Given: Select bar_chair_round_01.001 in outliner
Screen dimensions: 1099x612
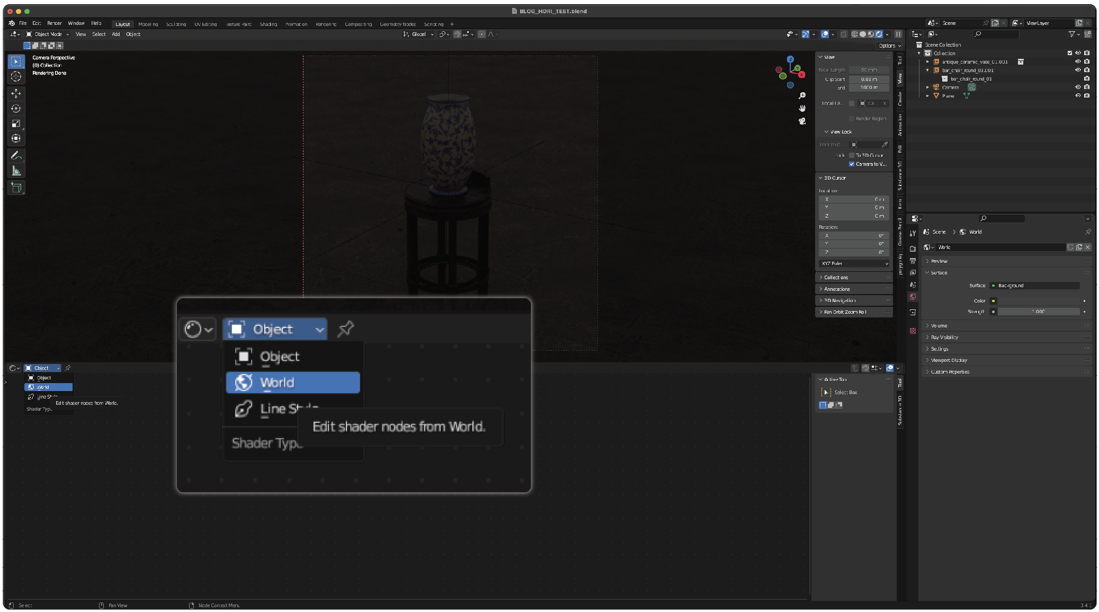Looking at the screenshot, I should coord(968,70).
